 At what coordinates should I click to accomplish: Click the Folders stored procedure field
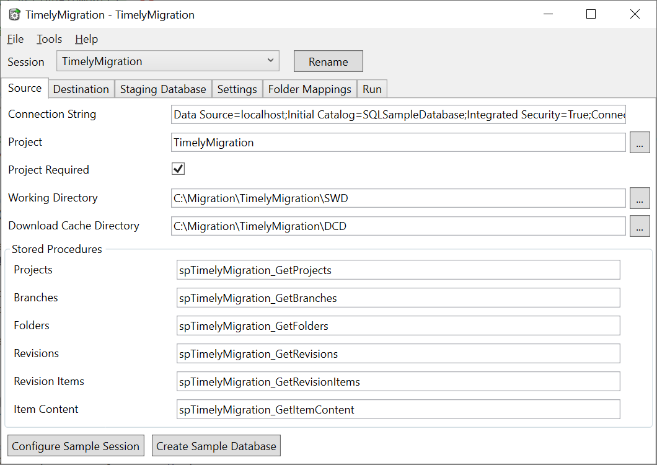[398, 325]
